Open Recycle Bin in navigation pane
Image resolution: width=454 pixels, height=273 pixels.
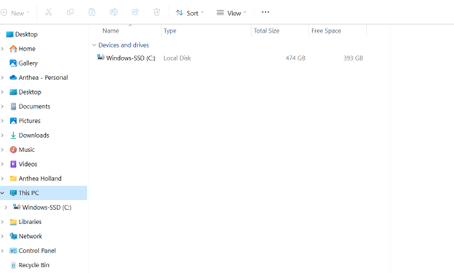[34, 265]
